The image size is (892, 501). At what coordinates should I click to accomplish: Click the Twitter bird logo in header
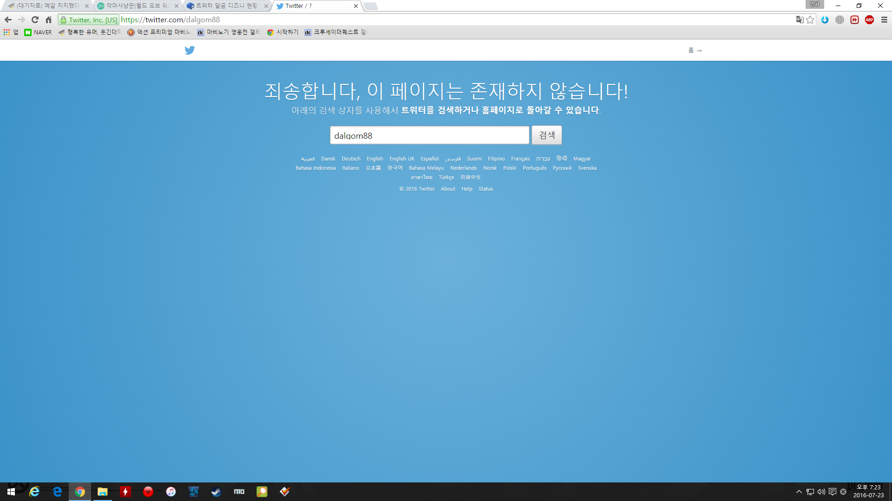pos(190,50)
